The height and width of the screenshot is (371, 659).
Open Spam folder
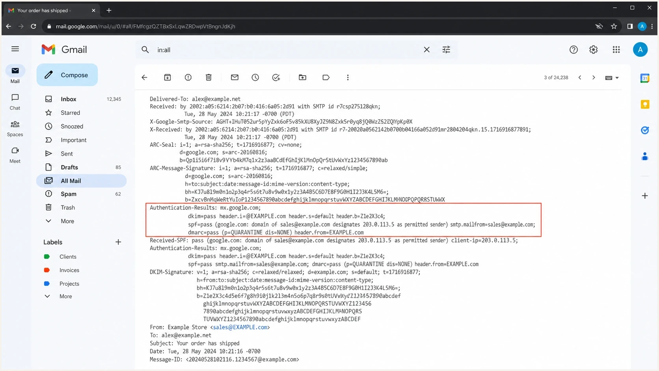(x=82, y=194)
